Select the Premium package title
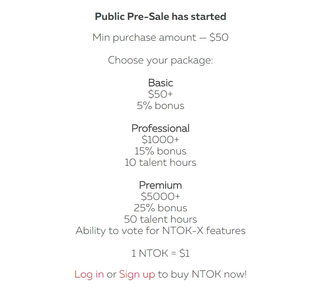Viewport: 336px width, 288px height. click(160, 185)
